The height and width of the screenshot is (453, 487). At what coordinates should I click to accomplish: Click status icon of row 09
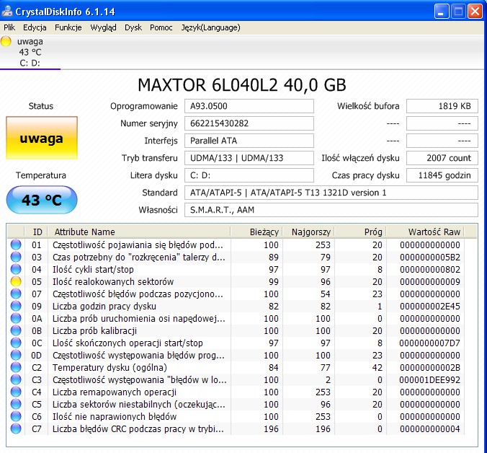[16, 307]
